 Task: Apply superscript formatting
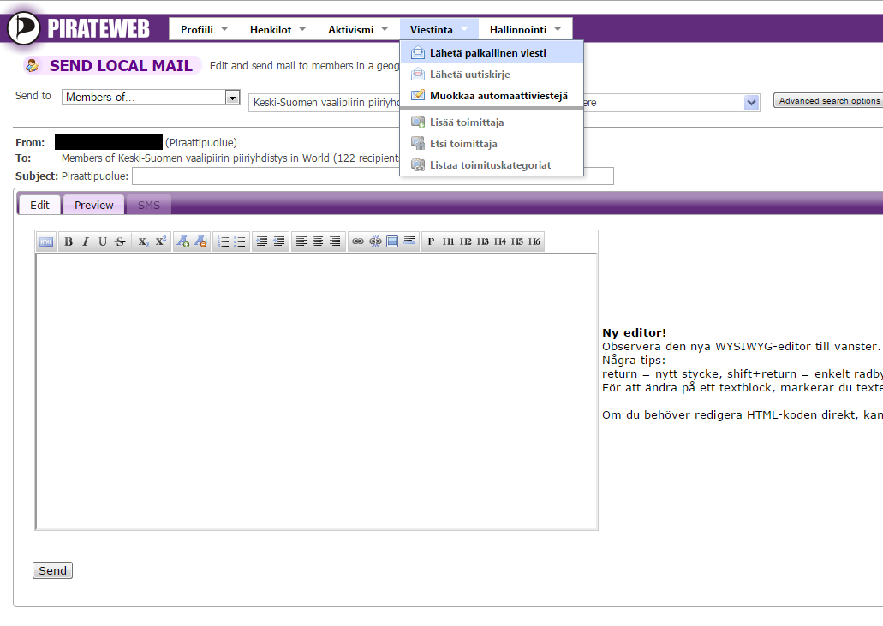coord(161,242)
